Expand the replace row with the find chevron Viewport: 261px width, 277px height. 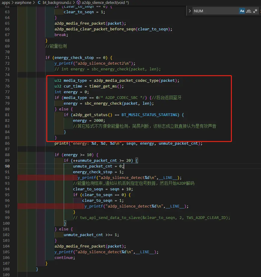(190, 11)
